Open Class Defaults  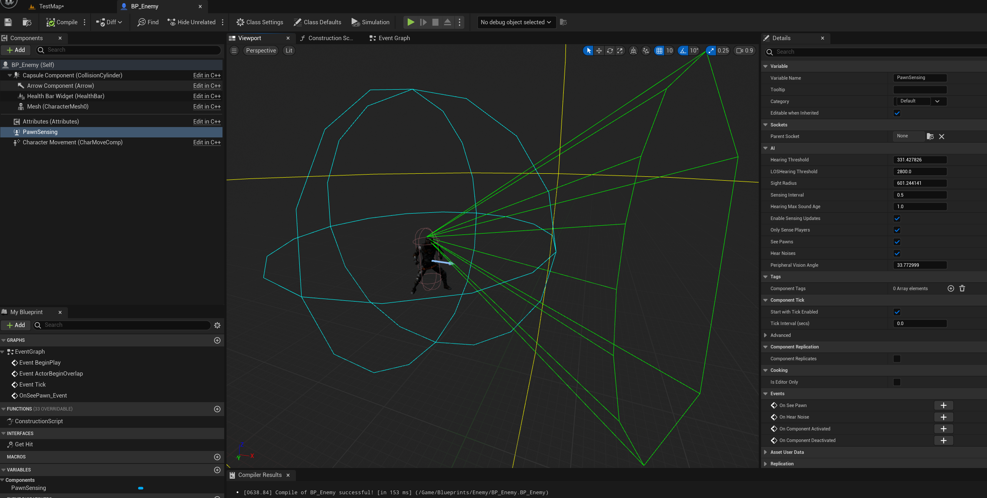pos(317,22)
